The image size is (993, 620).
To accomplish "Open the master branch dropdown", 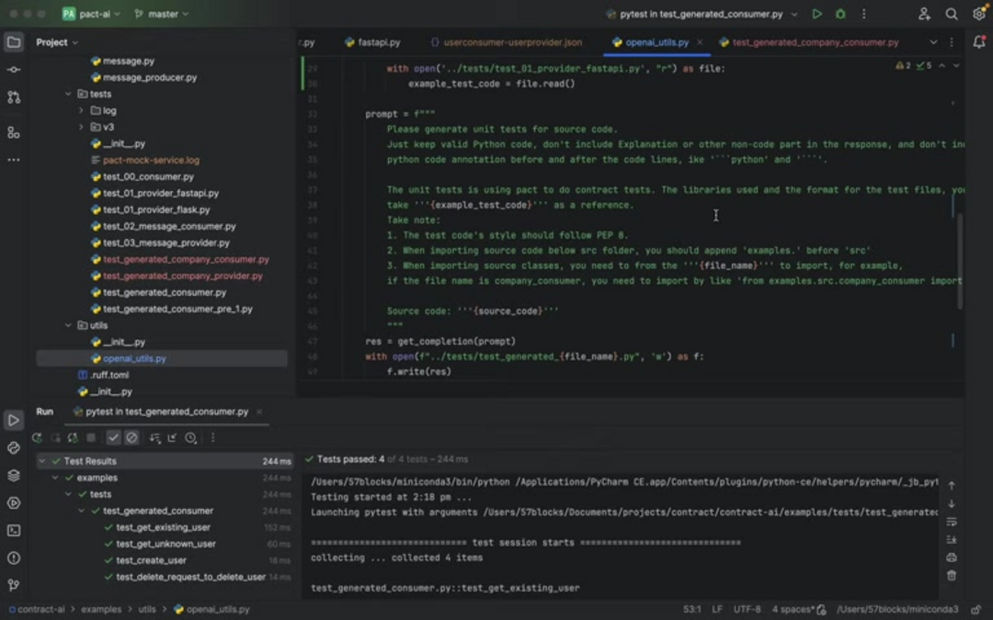I will (161, 14).
